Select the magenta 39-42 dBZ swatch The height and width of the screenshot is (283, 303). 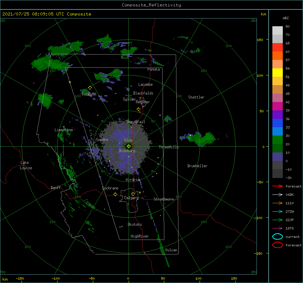[x=277, y=106]
